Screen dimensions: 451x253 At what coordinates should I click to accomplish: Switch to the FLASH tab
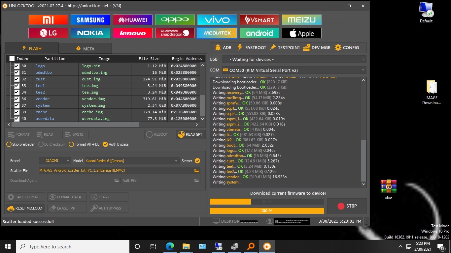[32, 48]
